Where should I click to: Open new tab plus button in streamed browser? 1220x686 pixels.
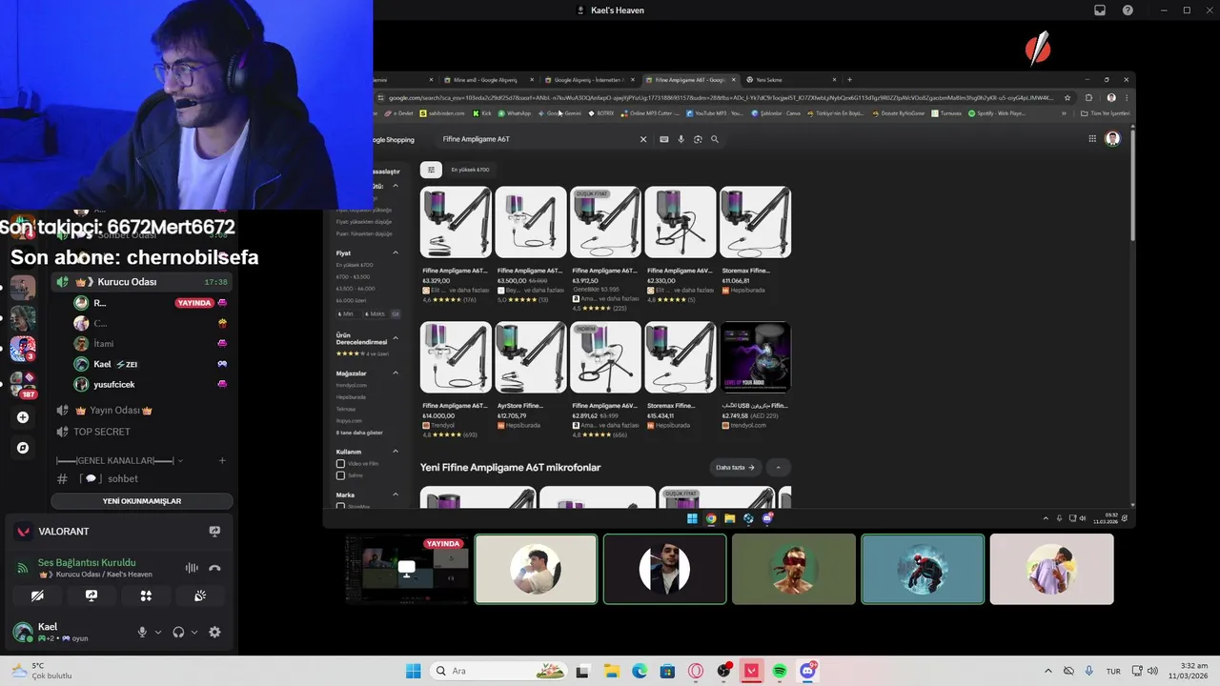pyautogui.click(x=849, y=80)
